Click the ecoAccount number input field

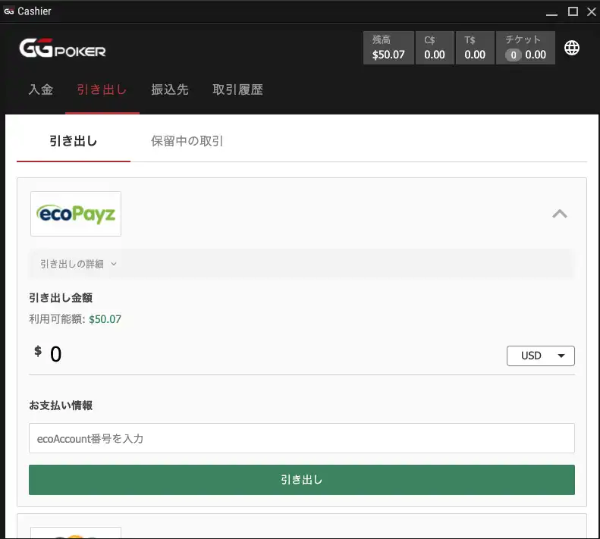pos(301,438)
